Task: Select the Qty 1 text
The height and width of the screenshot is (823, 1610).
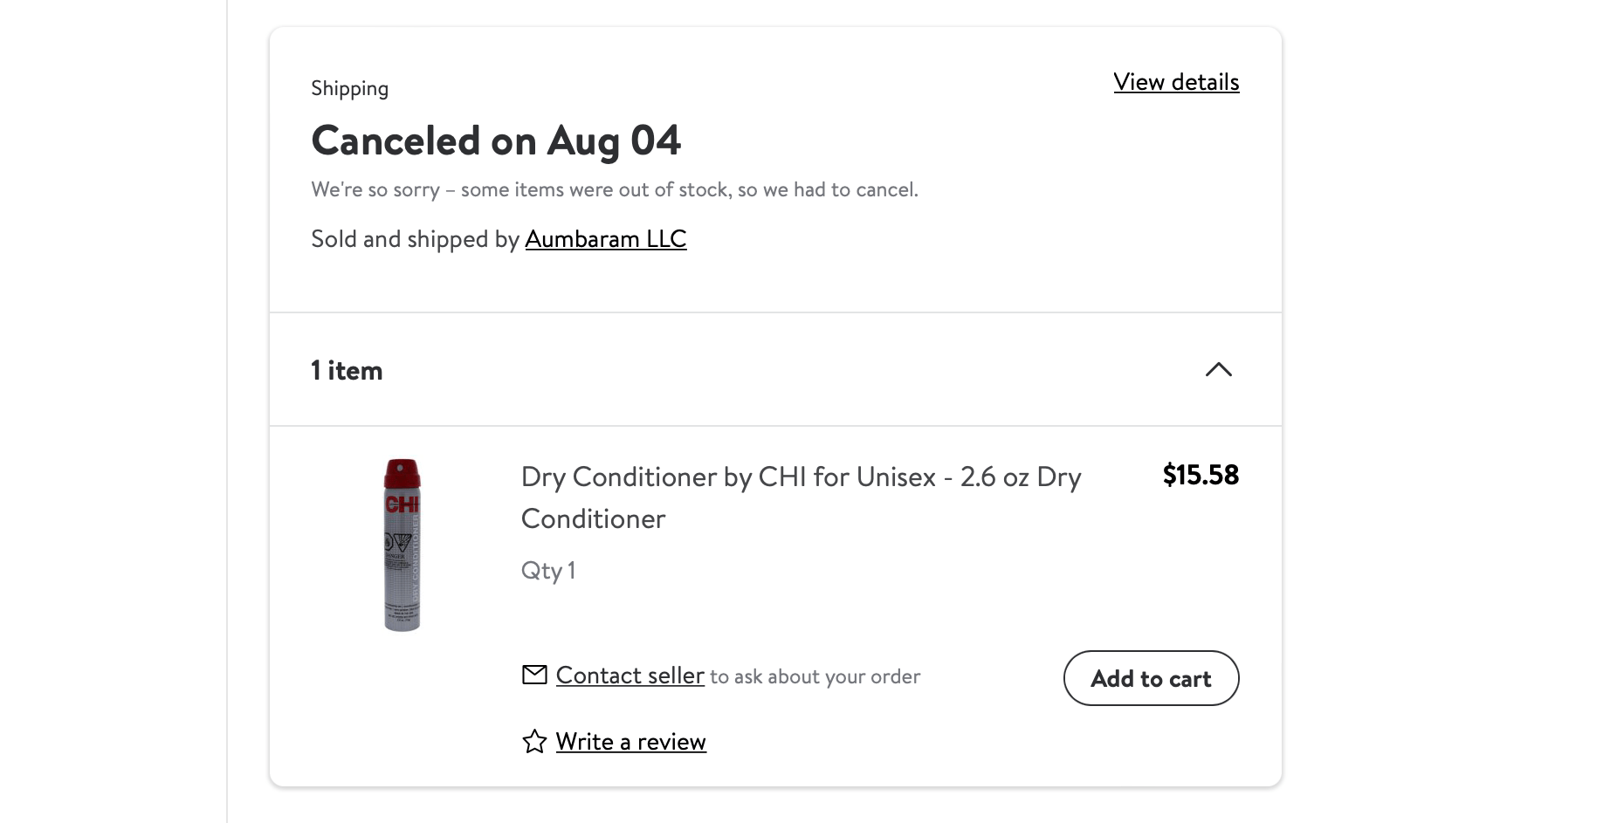Action: pos(548,570)
